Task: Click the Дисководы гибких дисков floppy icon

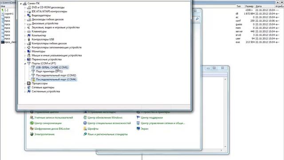Action: (x=28, y=20)
